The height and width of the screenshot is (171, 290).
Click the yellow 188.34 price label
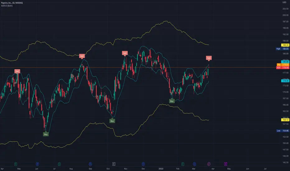(x=285, y=45)
